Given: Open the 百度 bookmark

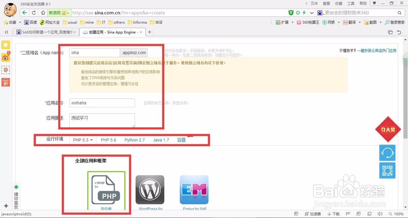Looking at the screenshot, I should [31, 22].
